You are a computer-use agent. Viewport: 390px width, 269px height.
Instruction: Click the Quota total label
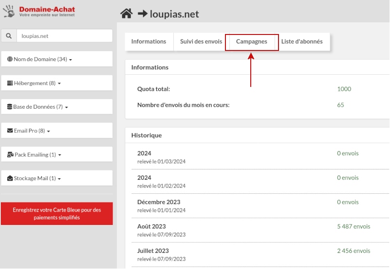click(x=153, y=89)
